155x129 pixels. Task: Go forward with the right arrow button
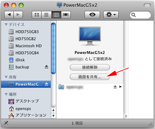pos(18,15)
